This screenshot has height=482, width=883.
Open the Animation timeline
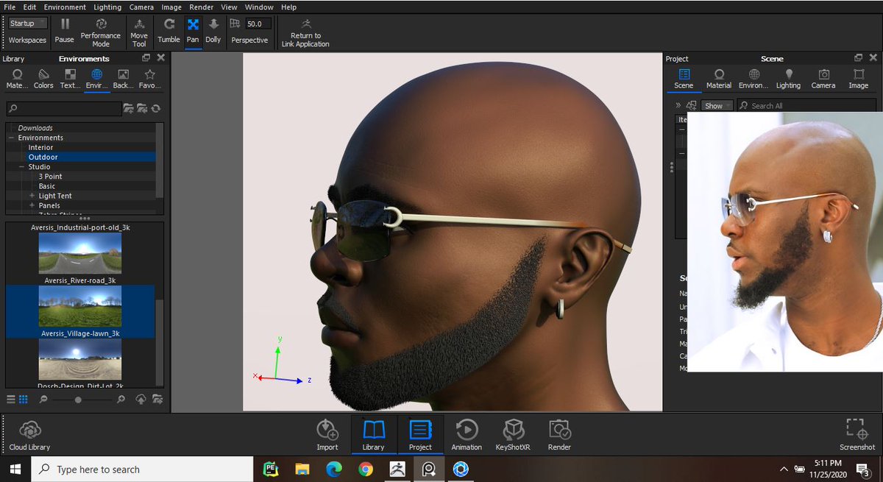pyautogui.click(x=467, y=435)
